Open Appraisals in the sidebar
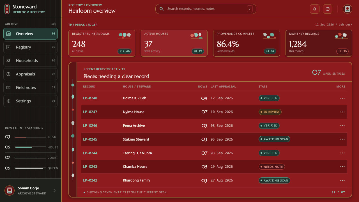This screenshot has height=202, width=359. click(31, 74)
